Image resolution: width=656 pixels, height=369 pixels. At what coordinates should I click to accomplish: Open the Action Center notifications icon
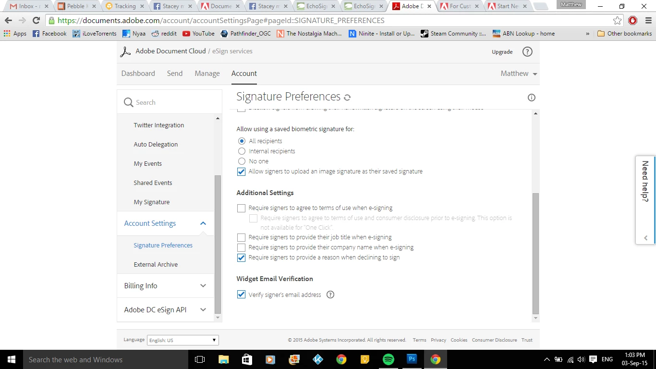pos(593,359)
